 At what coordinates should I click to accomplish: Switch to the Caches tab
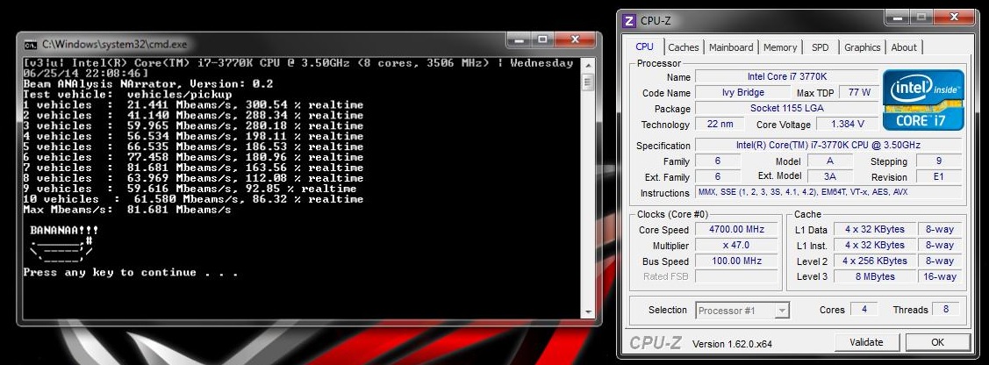pos(684,47)
